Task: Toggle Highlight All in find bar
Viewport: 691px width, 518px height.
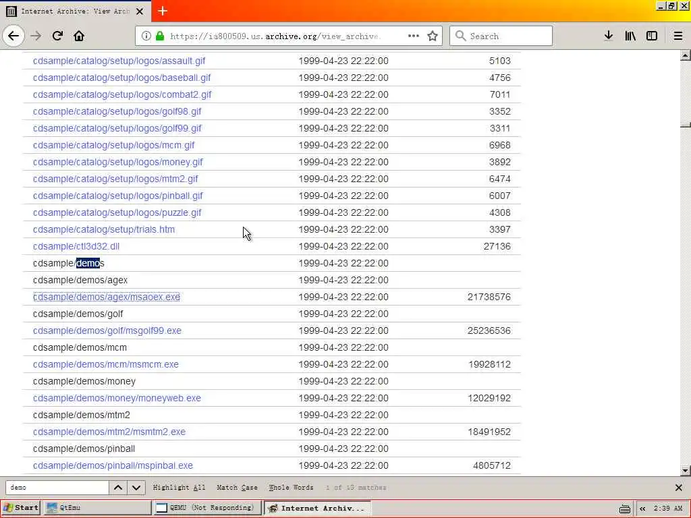Action: click(179, 488)
